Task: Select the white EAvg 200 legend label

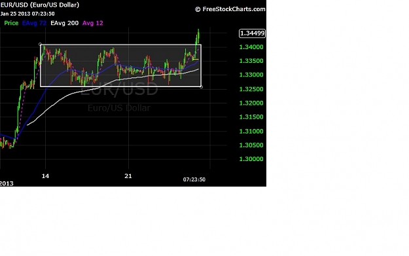Action: 64,23
